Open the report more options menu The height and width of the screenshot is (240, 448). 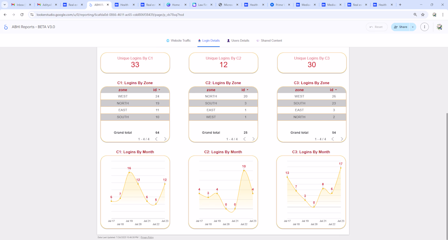pyautogui.click(x=424, y=27)
